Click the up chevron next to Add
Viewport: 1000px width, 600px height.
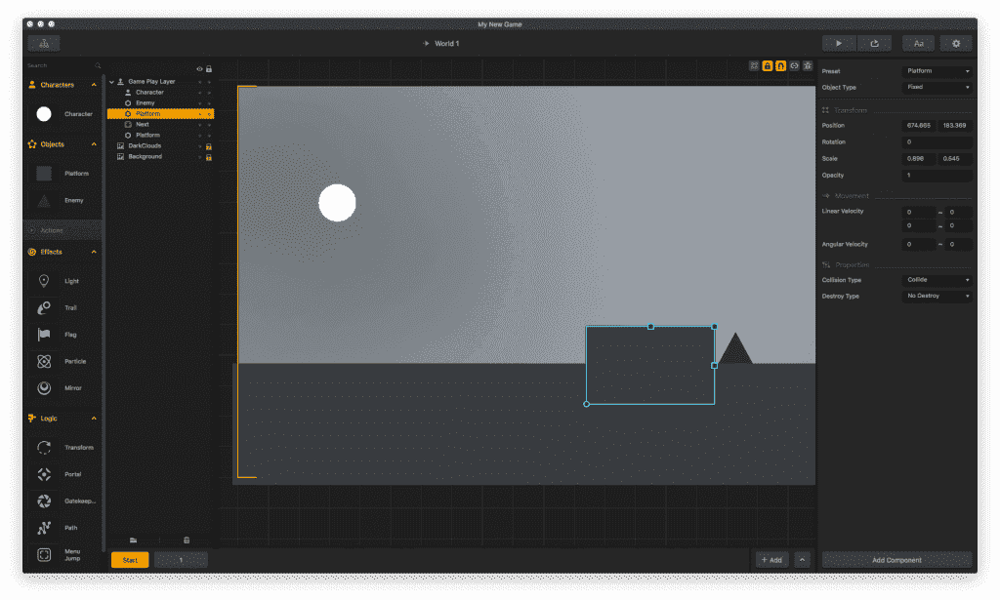[x=803, y=560]
